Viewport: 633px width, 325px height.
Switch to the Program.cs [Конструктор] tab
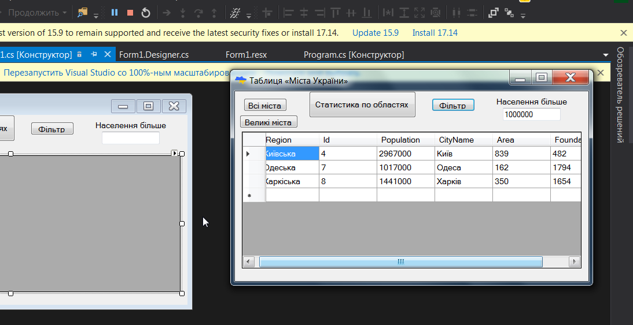(354, 55)
